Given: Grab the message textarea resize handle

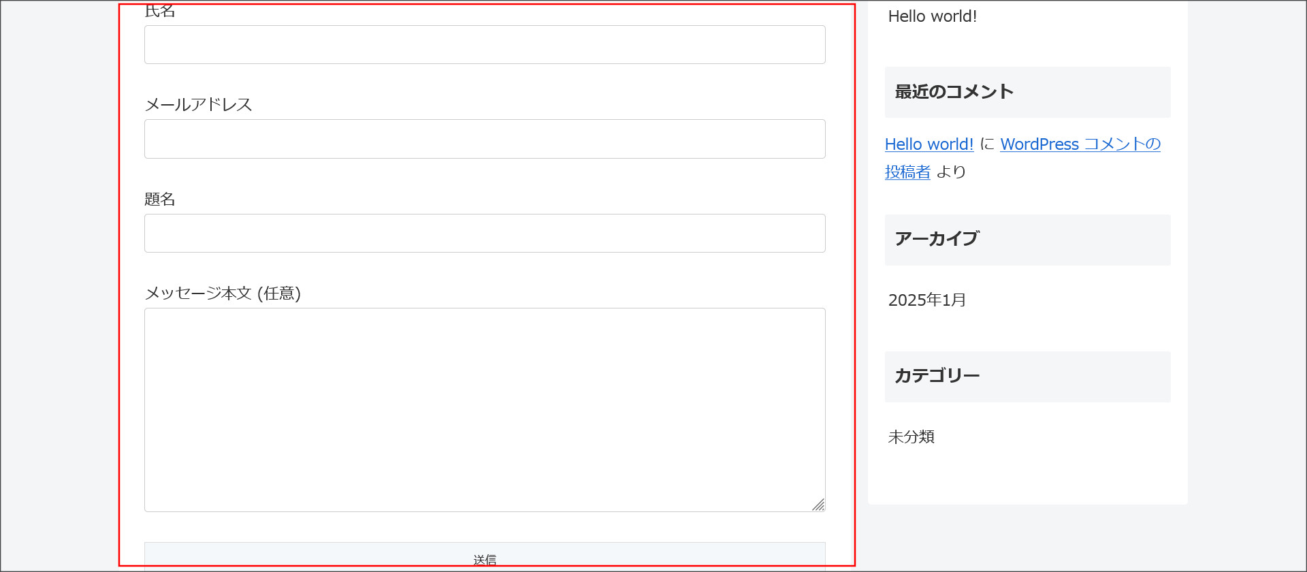Looking at the screenshot, I should [818, 505].
